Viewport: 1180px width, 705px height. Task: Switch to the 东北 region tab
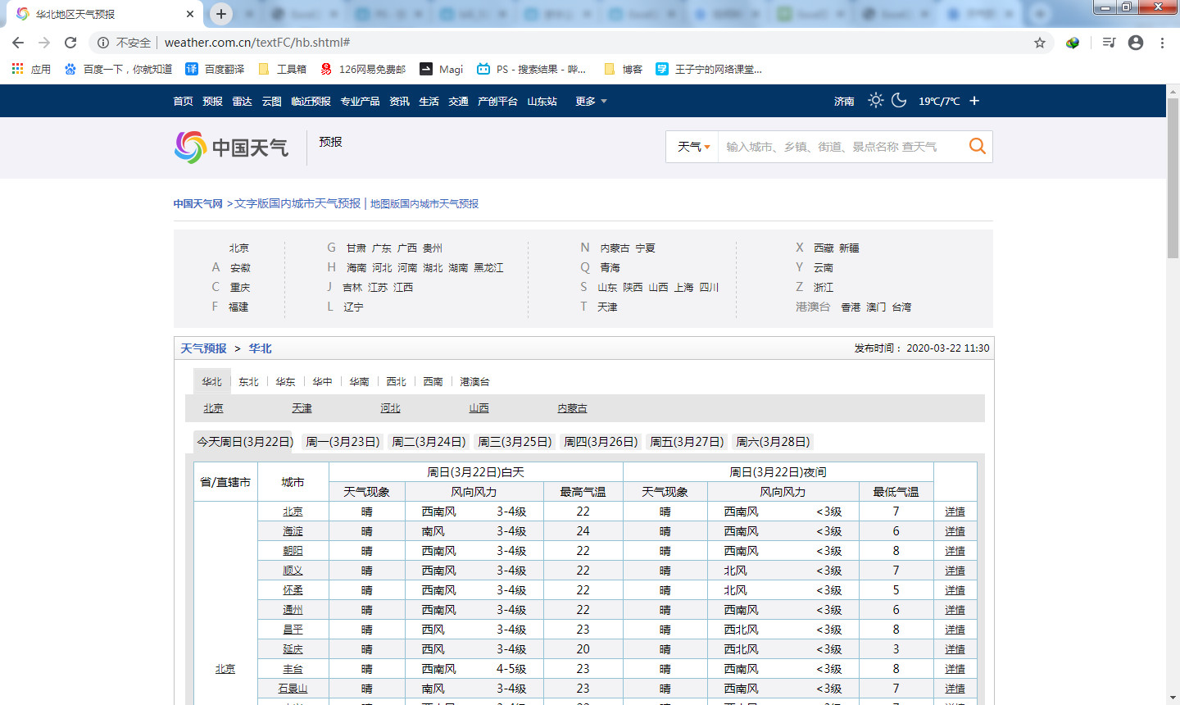[x=248, y=381]
